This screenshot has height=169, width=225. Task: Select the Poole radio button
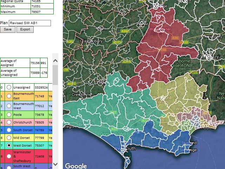pyautogui.click(x=9, y=114)
